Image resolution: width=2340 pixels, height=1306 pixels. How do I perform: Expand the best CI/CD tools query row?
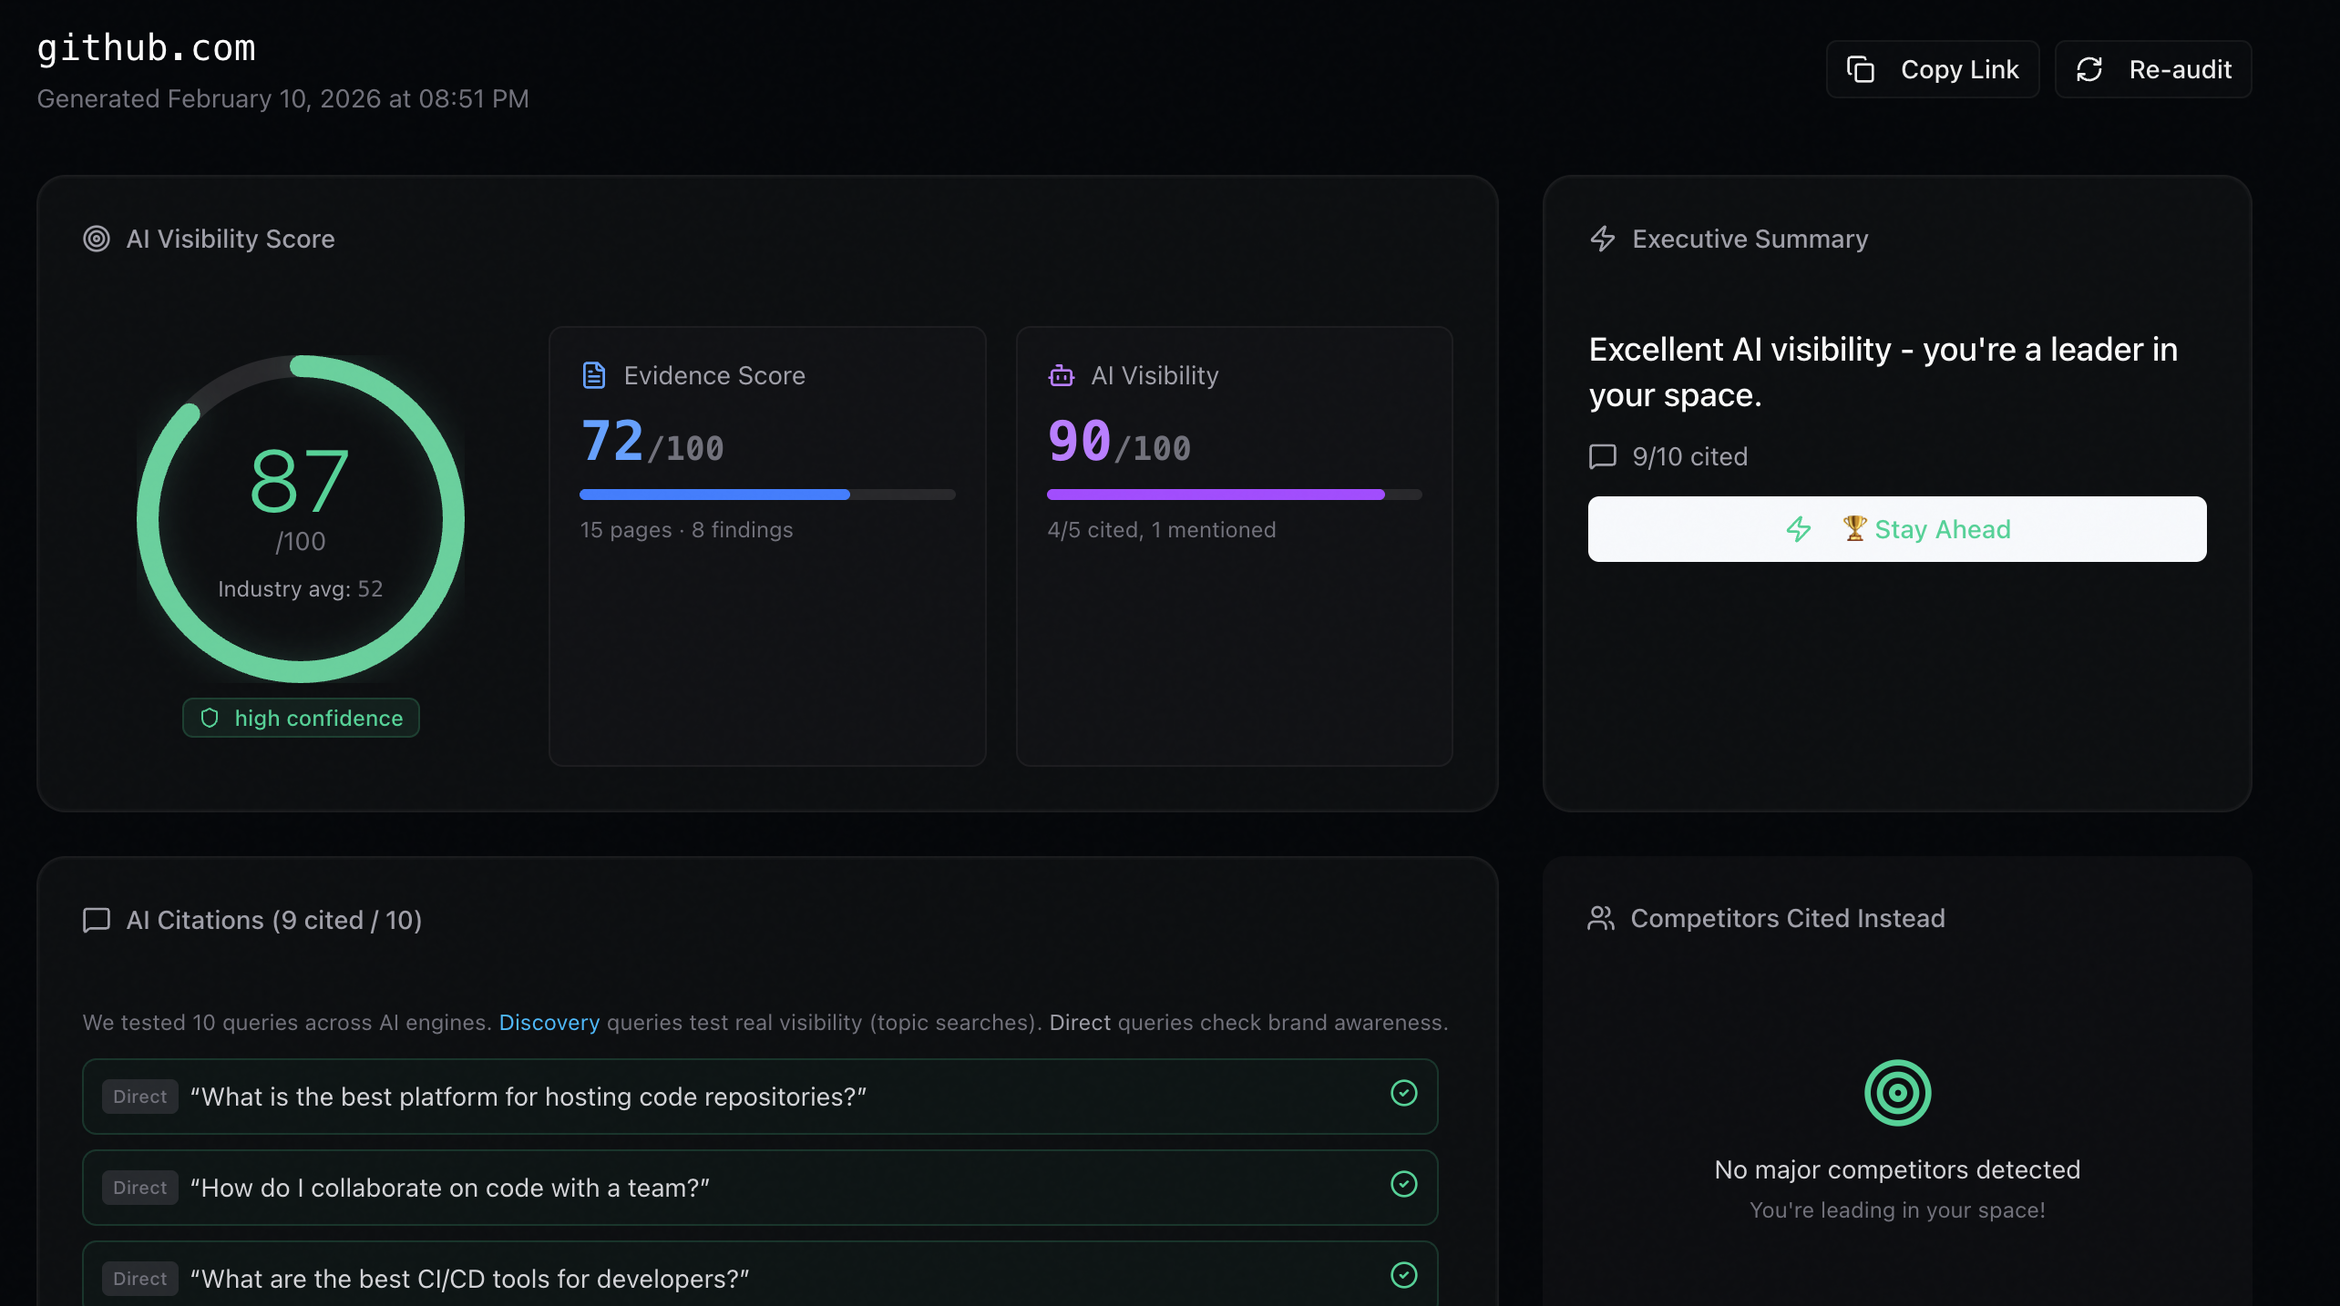click(760, 1274)
